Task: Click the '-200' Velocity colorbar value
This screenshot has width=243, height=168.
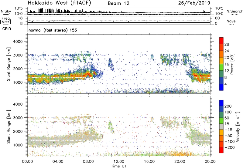Action: [229, 147]
